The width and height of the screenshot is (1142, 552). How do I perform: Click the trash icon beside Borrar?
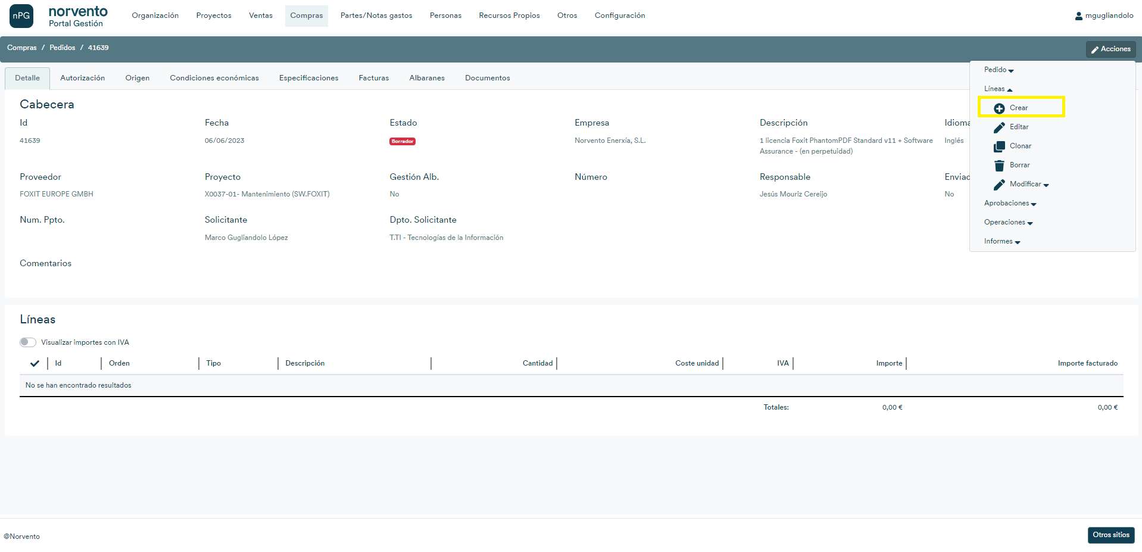tap(999, 166)
